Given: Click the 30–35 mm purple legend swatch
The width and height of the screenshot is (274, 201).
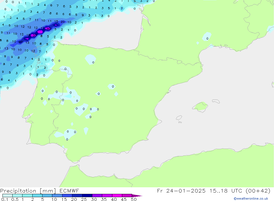Looking at the screenshot, I should click(x=97, y=196).
